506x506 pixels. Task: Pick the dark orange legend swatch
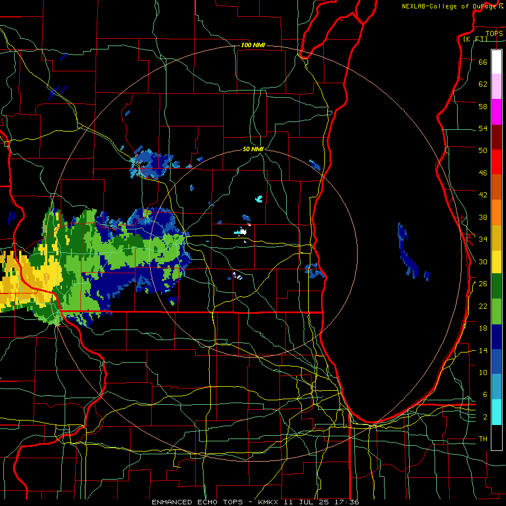coord(496,187)
